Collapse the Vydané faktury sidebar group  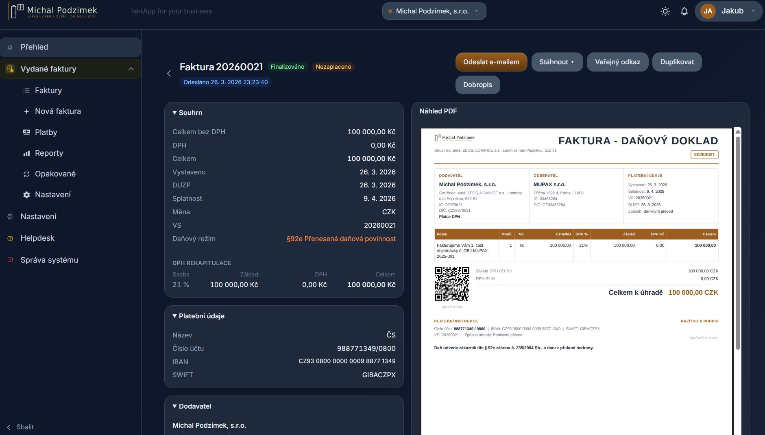[131, 69]
